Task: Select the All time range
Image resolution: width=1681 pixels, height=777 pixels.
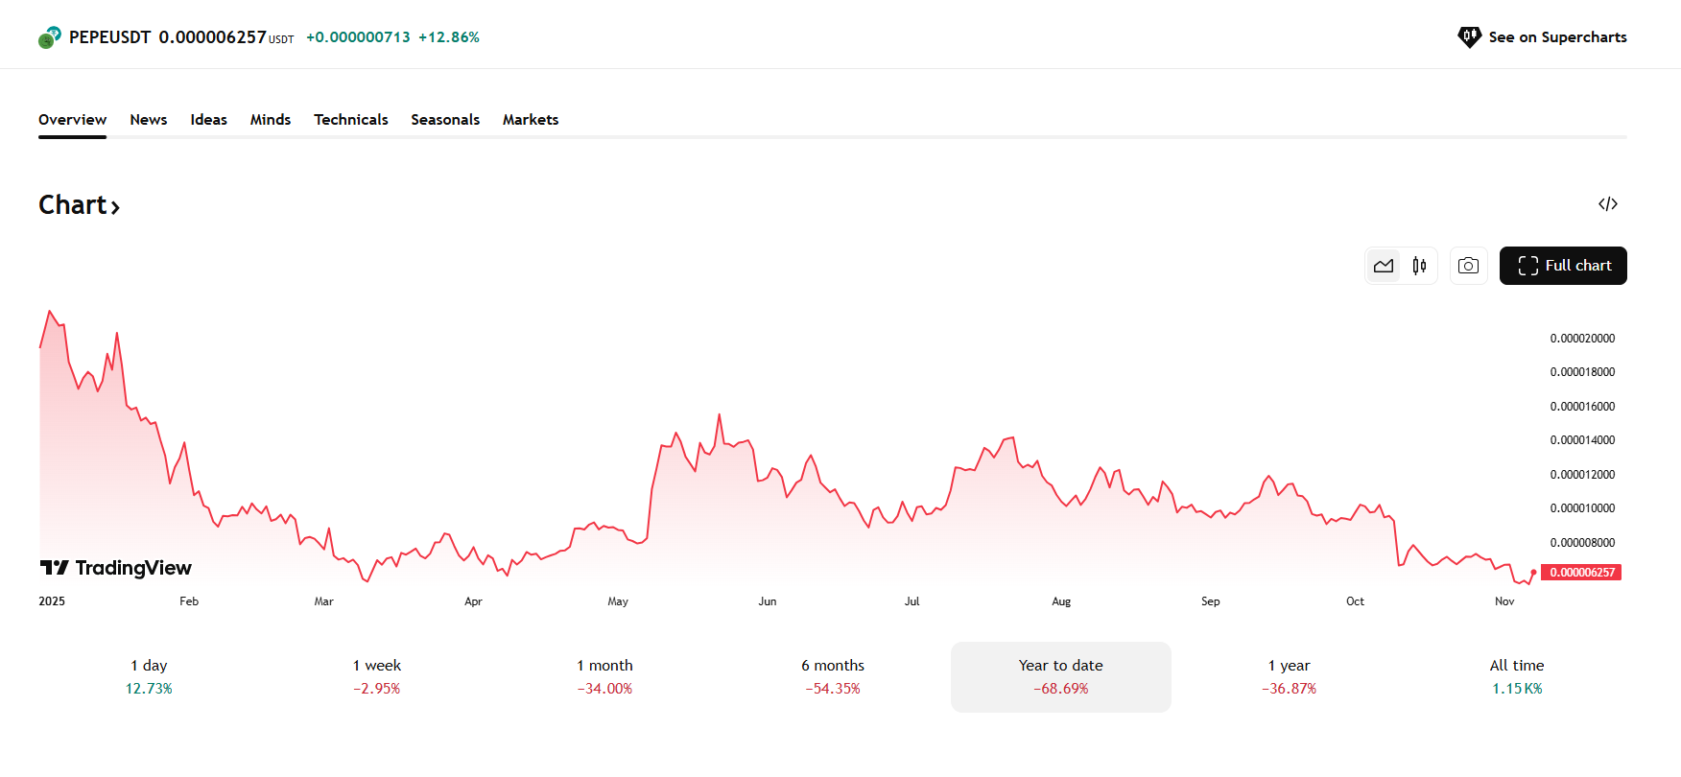Action: tap(1516, 676)
